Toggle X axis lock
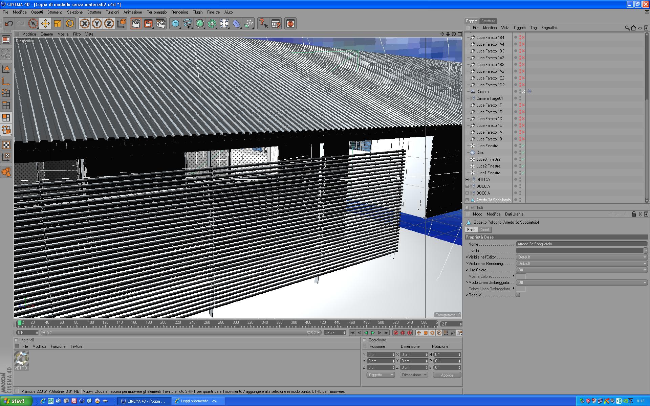 (85, 24)
